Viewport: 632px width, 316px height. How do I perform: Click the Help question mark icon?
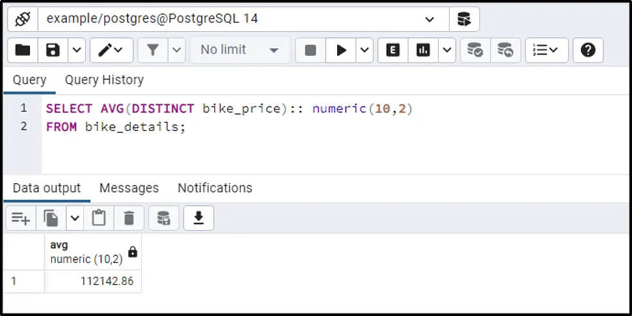click(x=588, y=50)
